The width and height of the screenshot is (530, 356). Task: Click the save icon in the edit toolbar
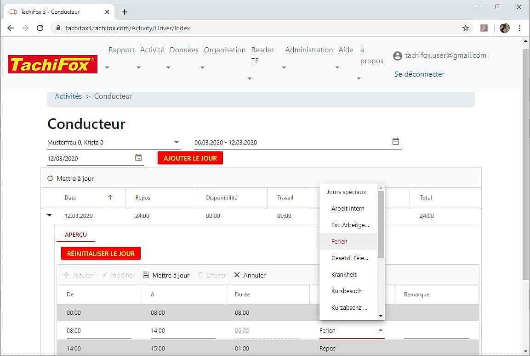[x=146, y=275]
